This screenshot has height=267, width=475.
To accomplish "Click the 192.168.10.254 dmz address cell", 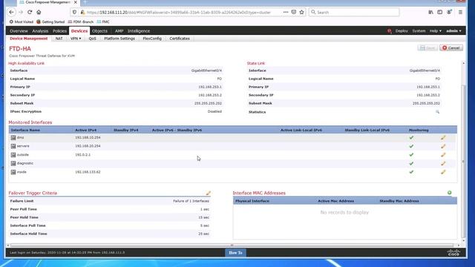I will tap(88, 137).
